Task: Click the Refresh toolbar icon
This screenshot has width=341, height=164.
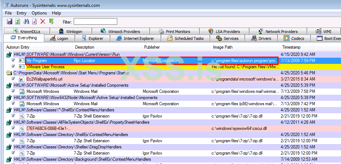Action: coord(18,21)
